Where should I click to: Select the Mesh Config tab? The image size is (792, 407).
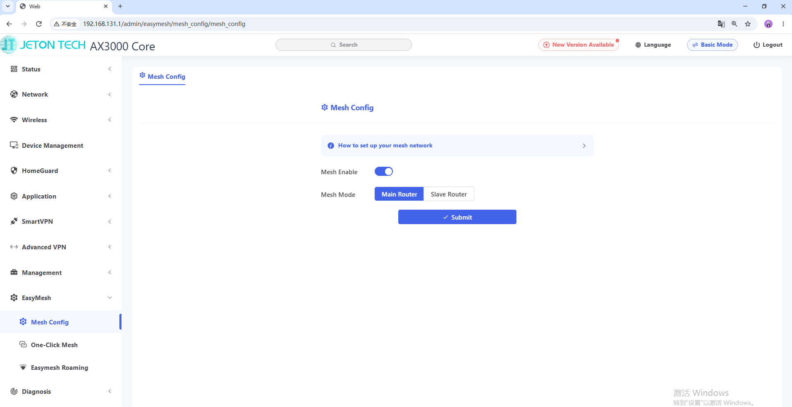(x=162, y=76)
